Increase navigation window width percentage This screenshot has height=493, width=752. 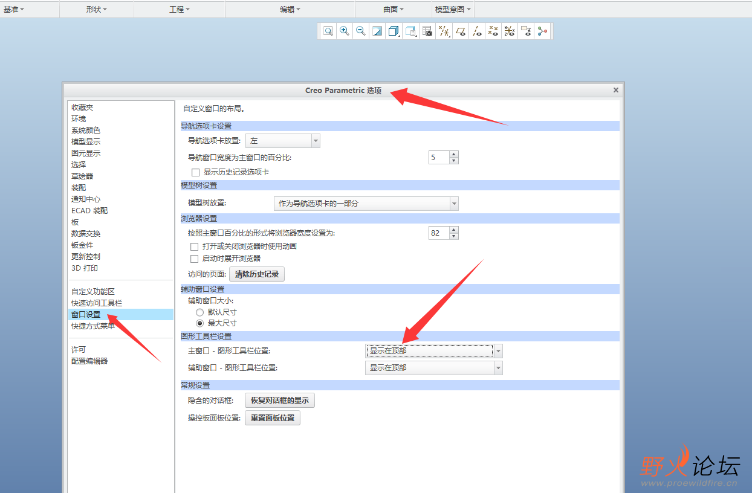pos(454,155)
